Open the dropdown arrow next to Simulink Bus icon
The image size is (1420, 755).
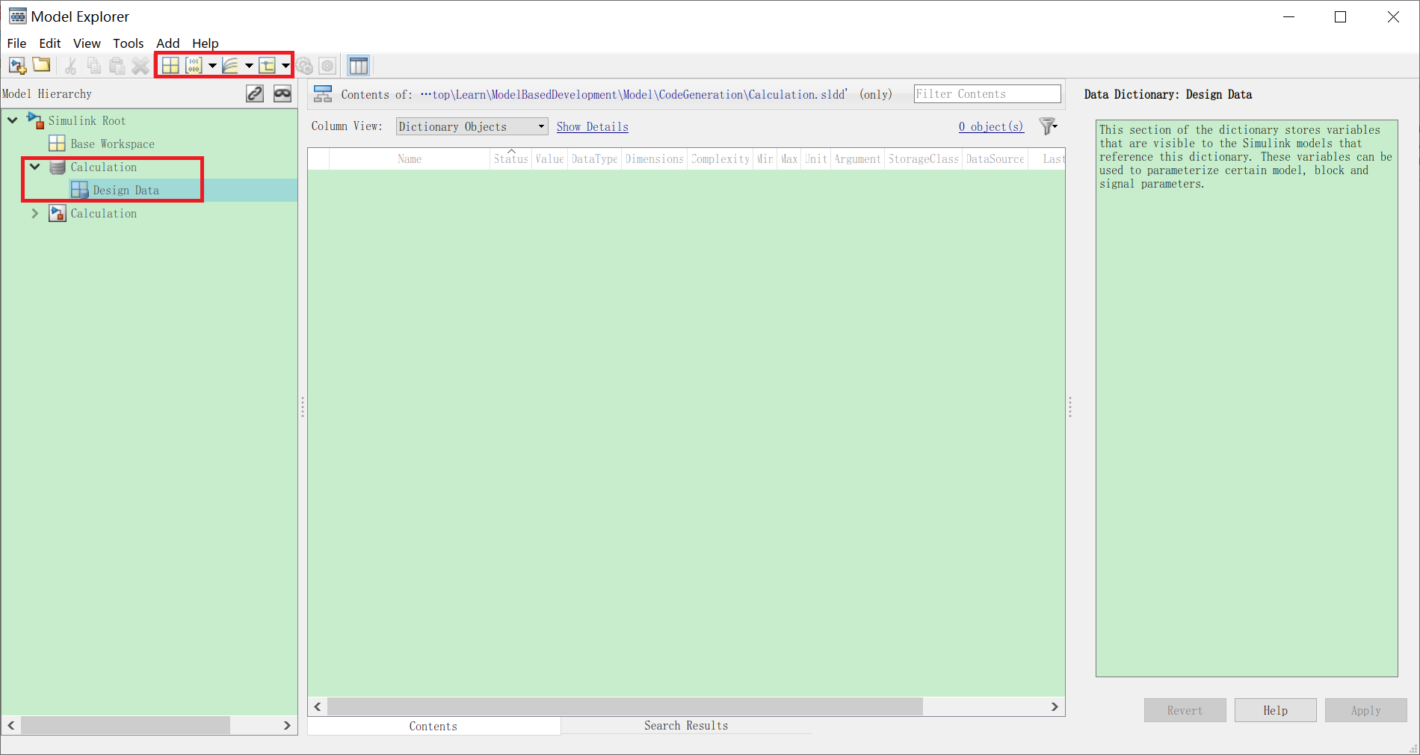click(285, 66)
